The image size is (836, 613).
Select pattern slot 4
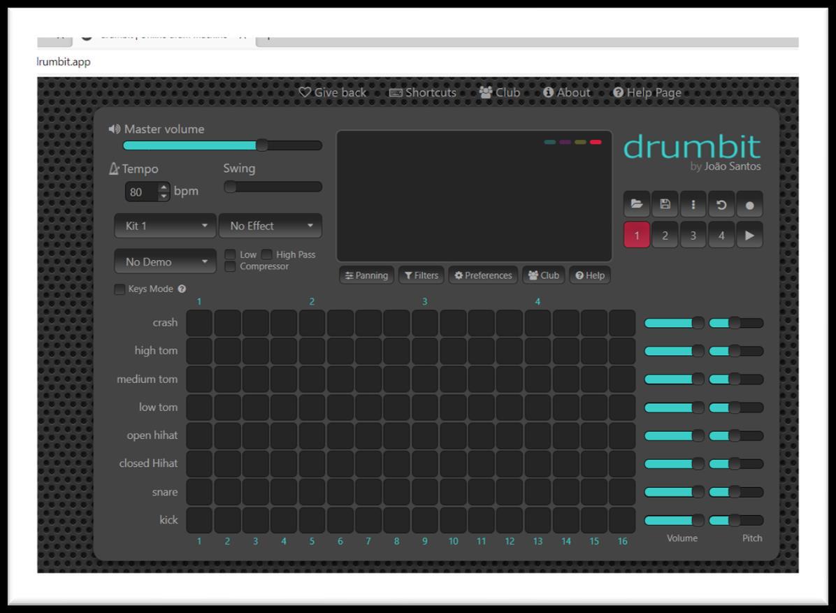[721, 235]
